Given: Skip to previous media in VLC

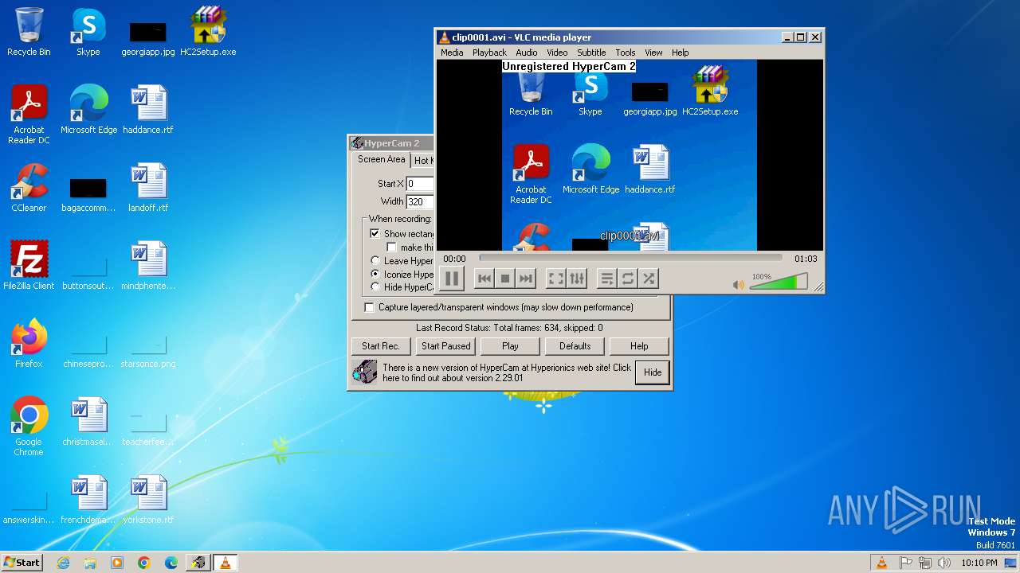Looking at the screenshot, I should (484, 279).
